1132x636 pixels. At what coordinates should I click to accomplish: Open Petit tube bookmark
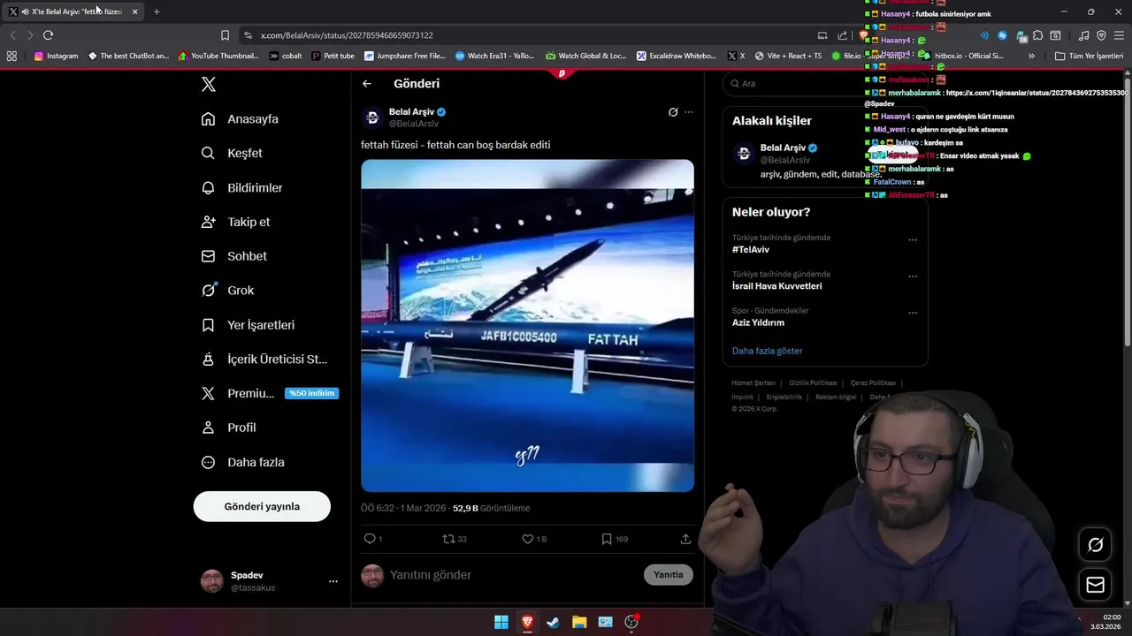333,56
